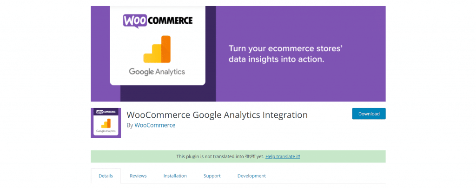Open the Reviews tab
The height and width of the screenshot is (188, 476).
pos(138,176)
